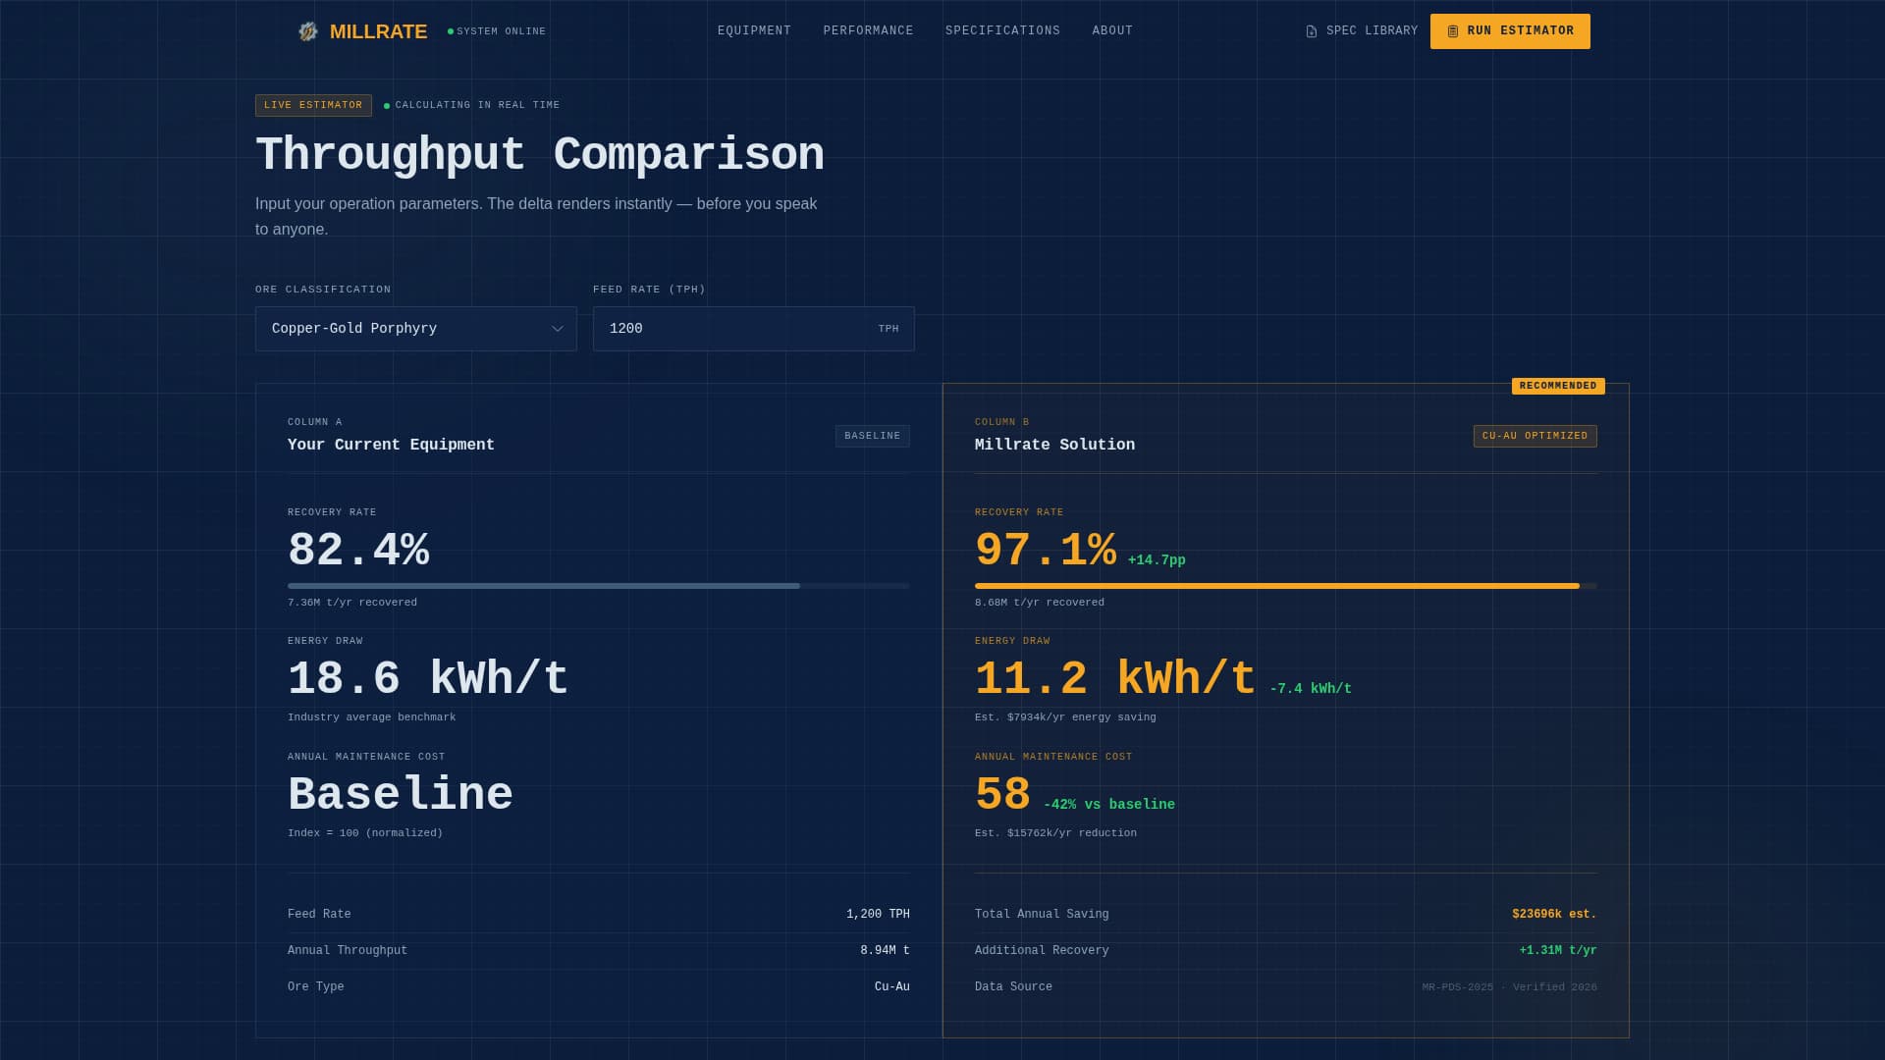Open the Spec Library link
Image resolution: width=1885 pixels, height=1060 pixels.
(1372, 31)
